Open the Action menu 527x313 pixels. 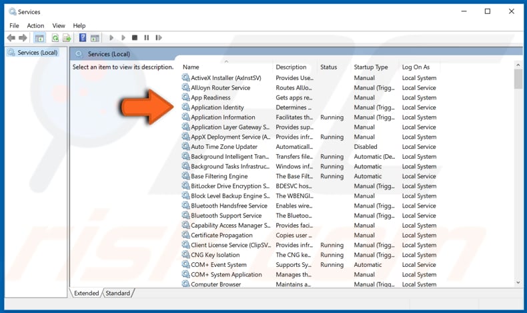point(35,25)
